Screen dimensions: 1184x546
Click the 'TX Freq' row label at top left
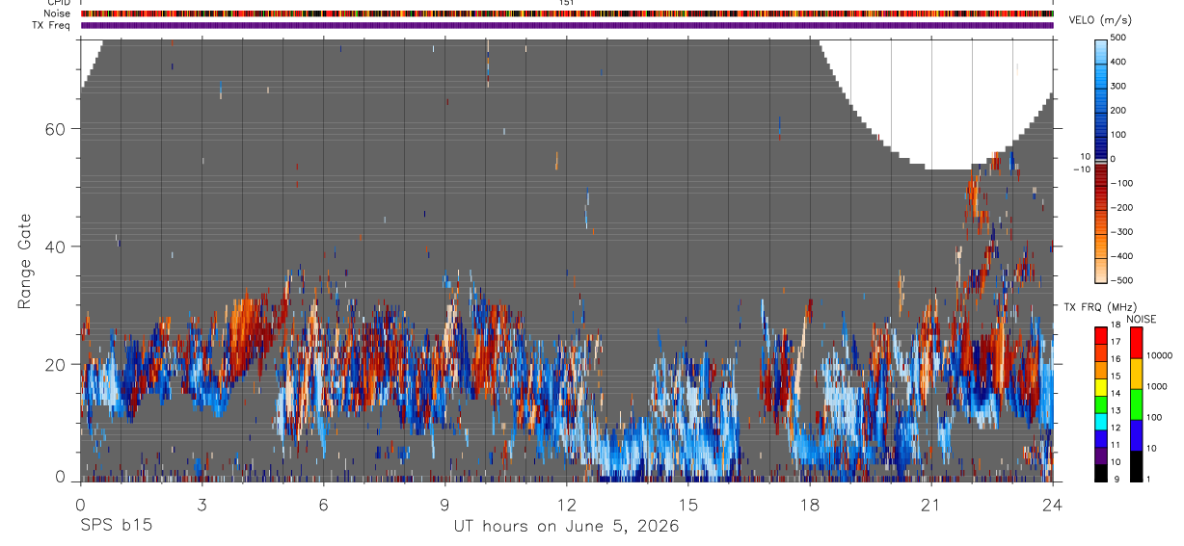coord(51,25)
